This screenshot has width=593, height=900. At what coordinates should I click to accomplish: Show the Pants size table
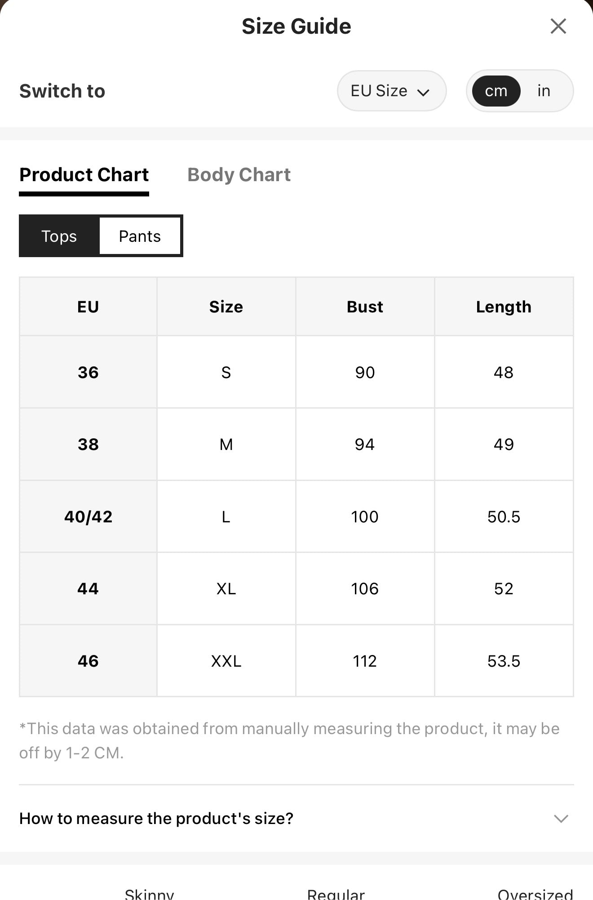pos(140,236)
